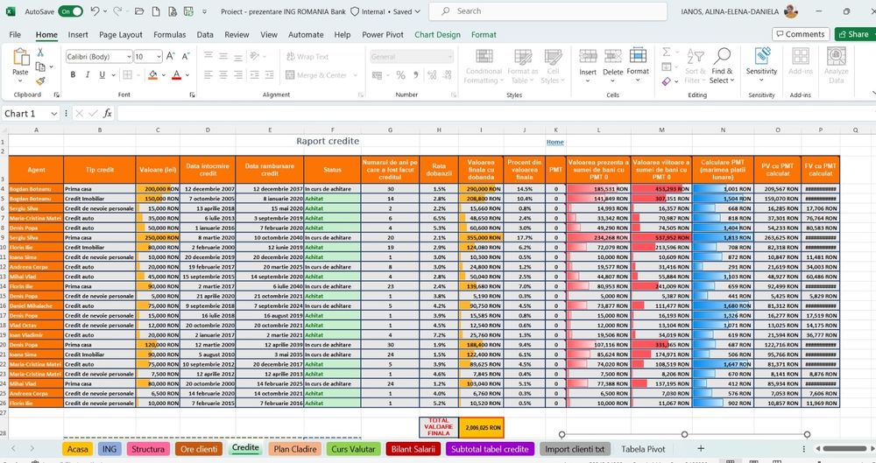The width and height of the screenshot is (876, 463).
Task: Click the Format Painter brush icon
Action: coord(40,81)
